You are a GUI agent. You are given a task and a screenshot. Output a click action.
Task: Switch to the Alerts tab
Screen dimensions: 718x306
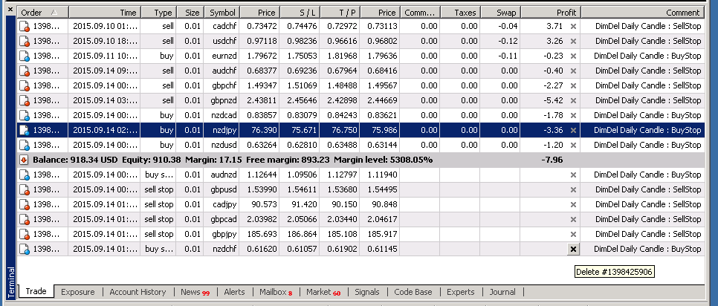point(234,292)
